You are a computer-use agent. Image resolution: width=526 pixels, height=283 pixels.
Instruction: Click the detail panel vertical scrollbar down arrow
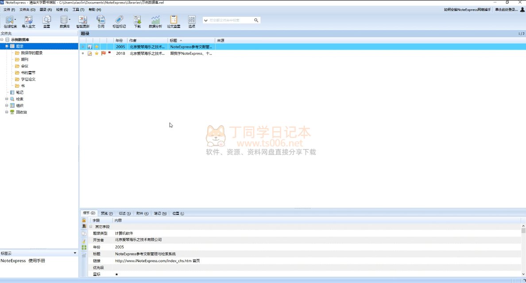pyautogui.click(x=523, y=274)
